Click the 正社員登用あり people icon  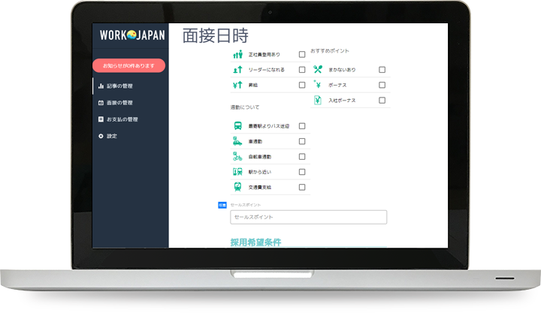237,55
